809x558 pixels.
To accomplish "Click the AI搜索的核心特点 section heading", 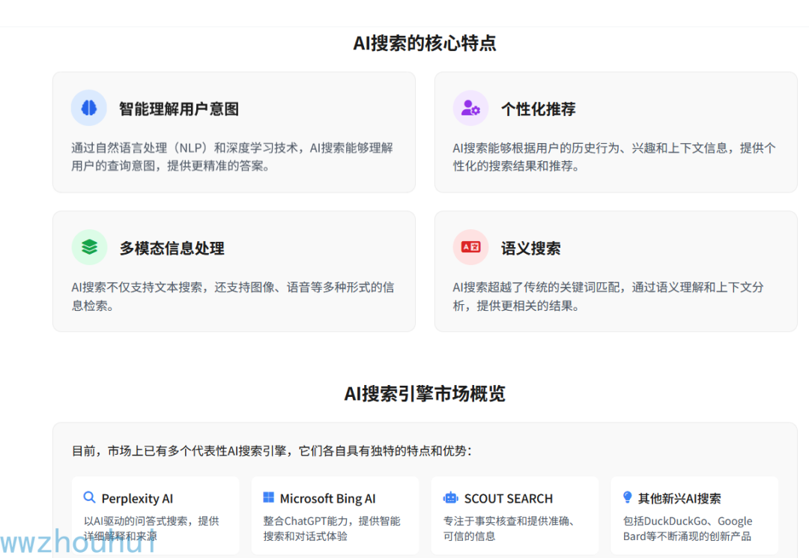I will coord(424,43).
